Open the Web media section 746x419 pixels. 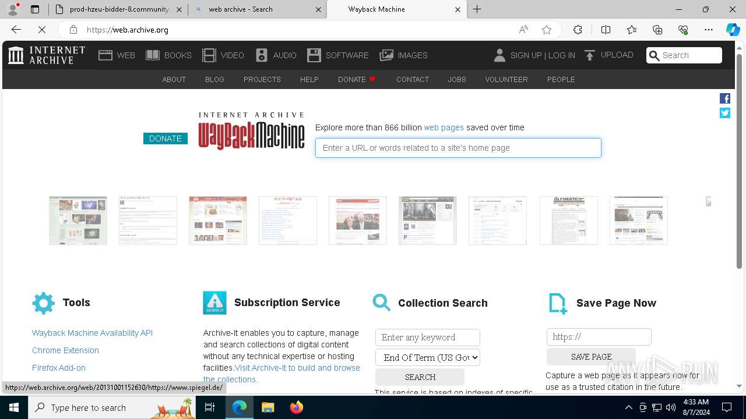(117, 55)
